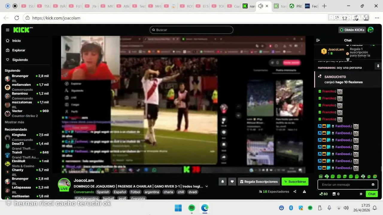Open the notification bell in taskbar
This screenshot has width=383, height=215.
[375, 208]
